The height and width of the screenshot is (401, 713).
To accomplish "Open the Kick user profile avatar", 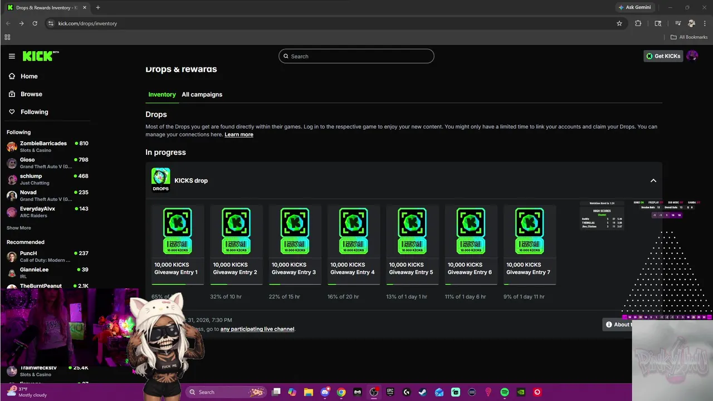I will pyautogui.click(x=692, y=56).
